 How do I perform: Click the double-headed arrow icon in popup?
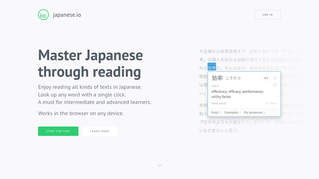272,103
